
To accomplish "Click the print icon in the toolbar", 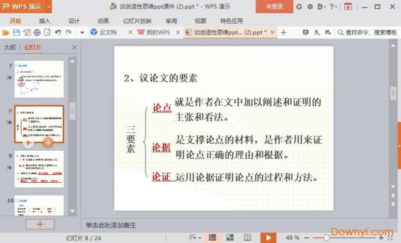I will [37, 33].
